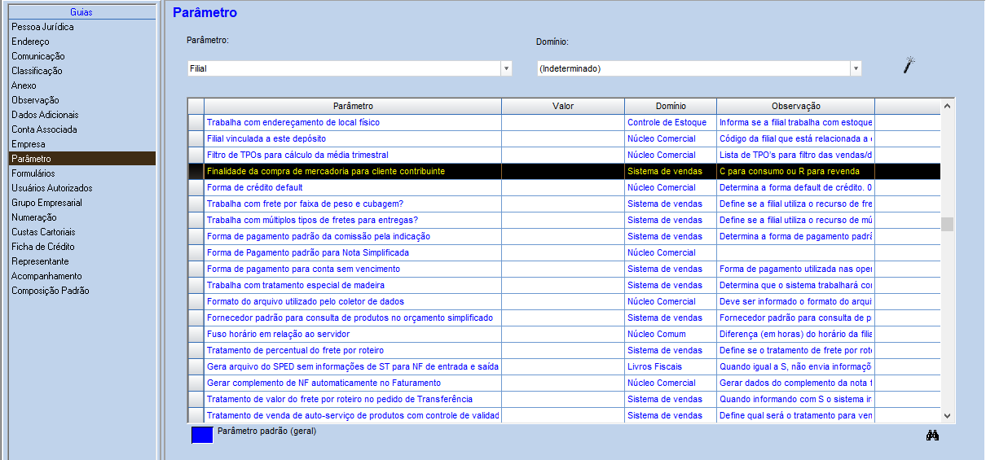The width and height of the screenshot is (986, 460).
Task: Select row 'Finalidade da compra de mercadoria para cliente contribuinte'
Action: click(x=564, y=171)
